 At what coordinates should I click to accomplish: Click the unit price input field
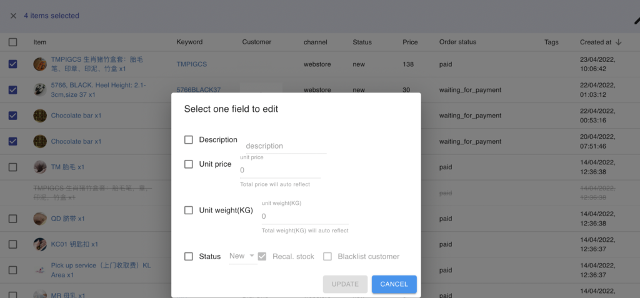(280, 170)
